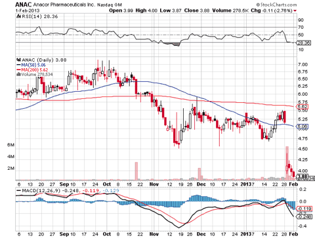
Task: Click the candlestick icon before ANAC (Daily)
Action: [19, 60]
